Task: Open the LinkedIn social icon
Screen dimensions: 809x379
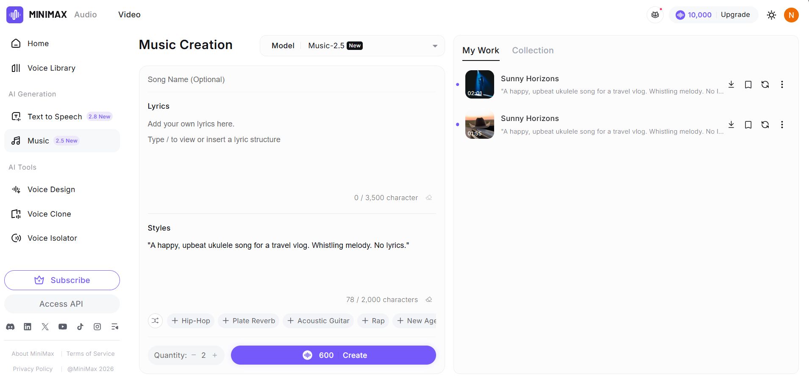Action: 28,327
